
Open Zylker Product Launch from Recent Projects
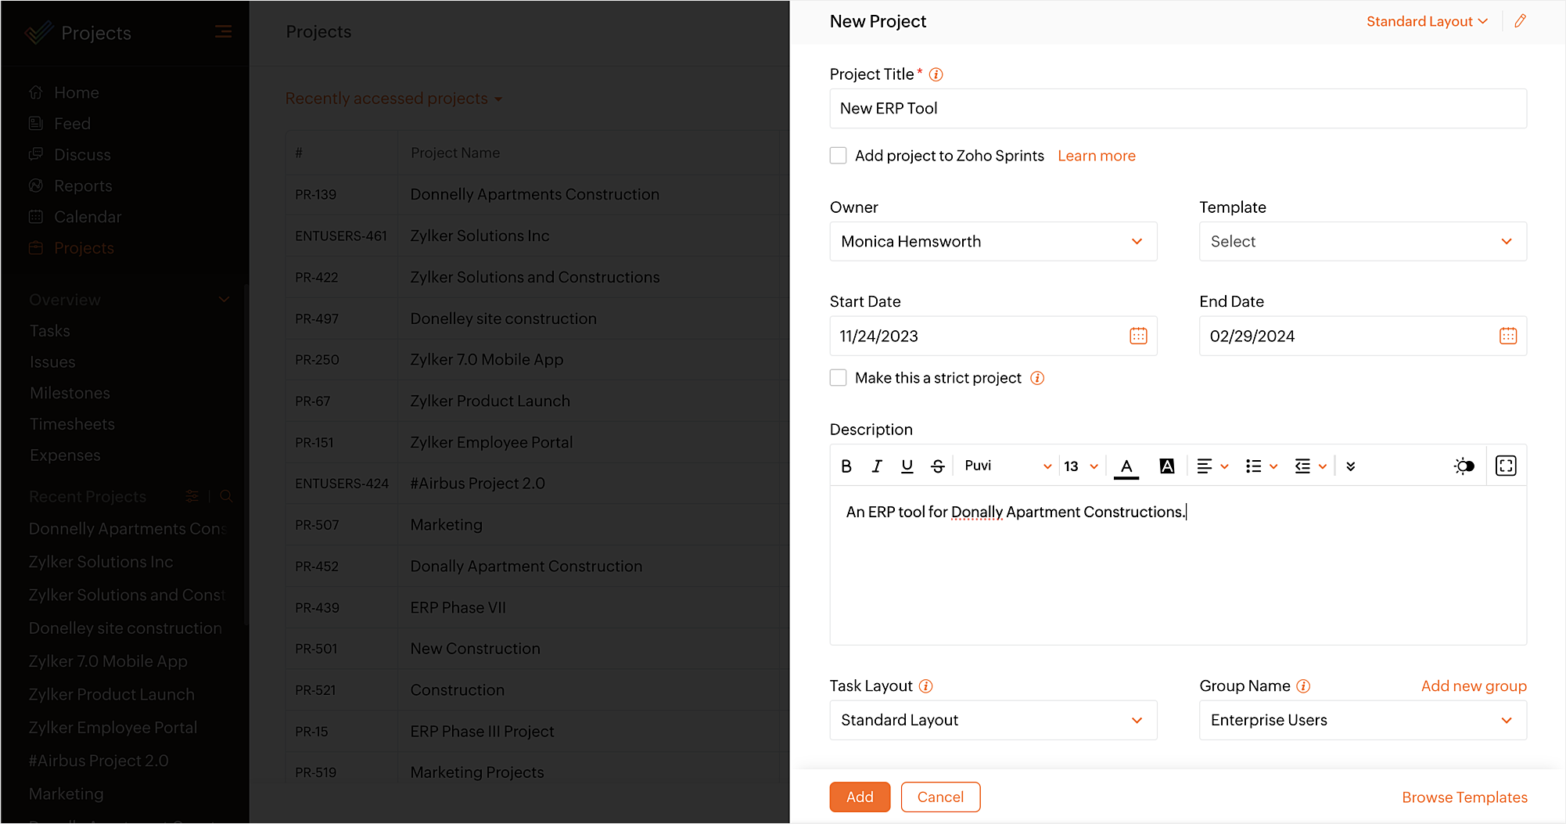pos(112,694)
